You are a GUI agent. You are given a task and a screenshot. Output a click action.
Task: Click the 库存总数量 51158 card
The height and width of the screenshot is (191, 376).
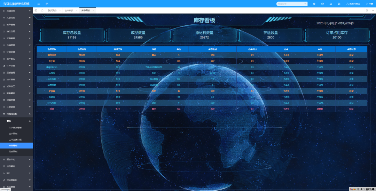(72, 35)
